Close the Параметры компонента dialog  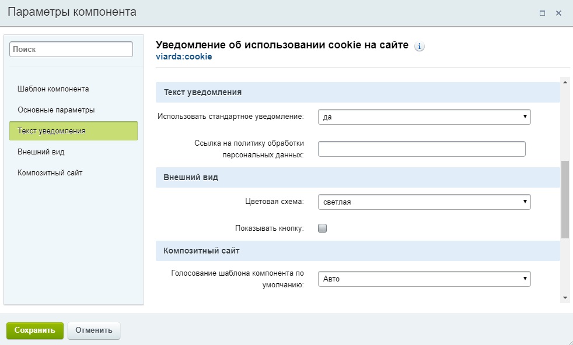tap(558, 13)
